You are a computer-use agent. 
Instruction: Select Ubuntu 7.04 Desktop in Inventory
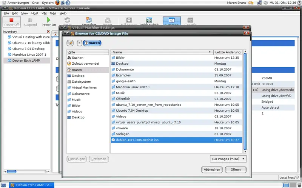click(26, 49)
